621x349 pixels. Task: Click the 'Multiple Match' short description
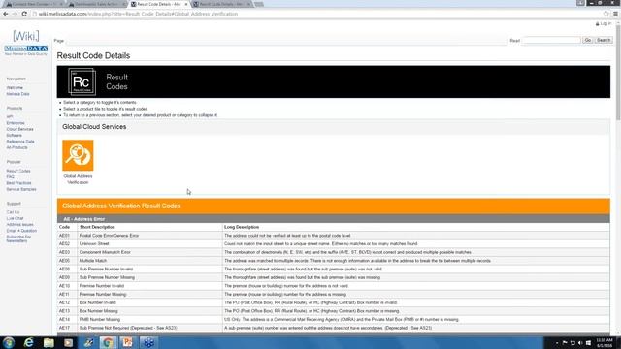[x=93, y=261]
